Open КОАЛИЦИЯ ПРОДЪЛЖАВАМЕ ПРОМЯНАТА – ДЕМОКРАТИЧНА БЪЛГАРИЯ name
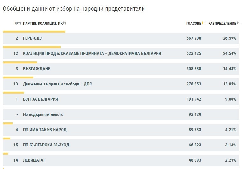The image size is (243, 169). click(92, 53)
